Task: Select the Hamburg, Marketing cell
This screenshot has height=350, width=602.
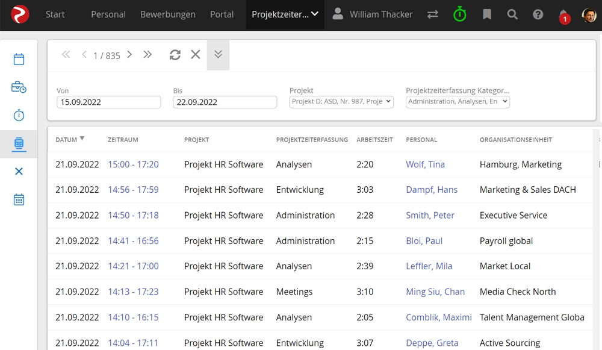Action: pos(521,164)
